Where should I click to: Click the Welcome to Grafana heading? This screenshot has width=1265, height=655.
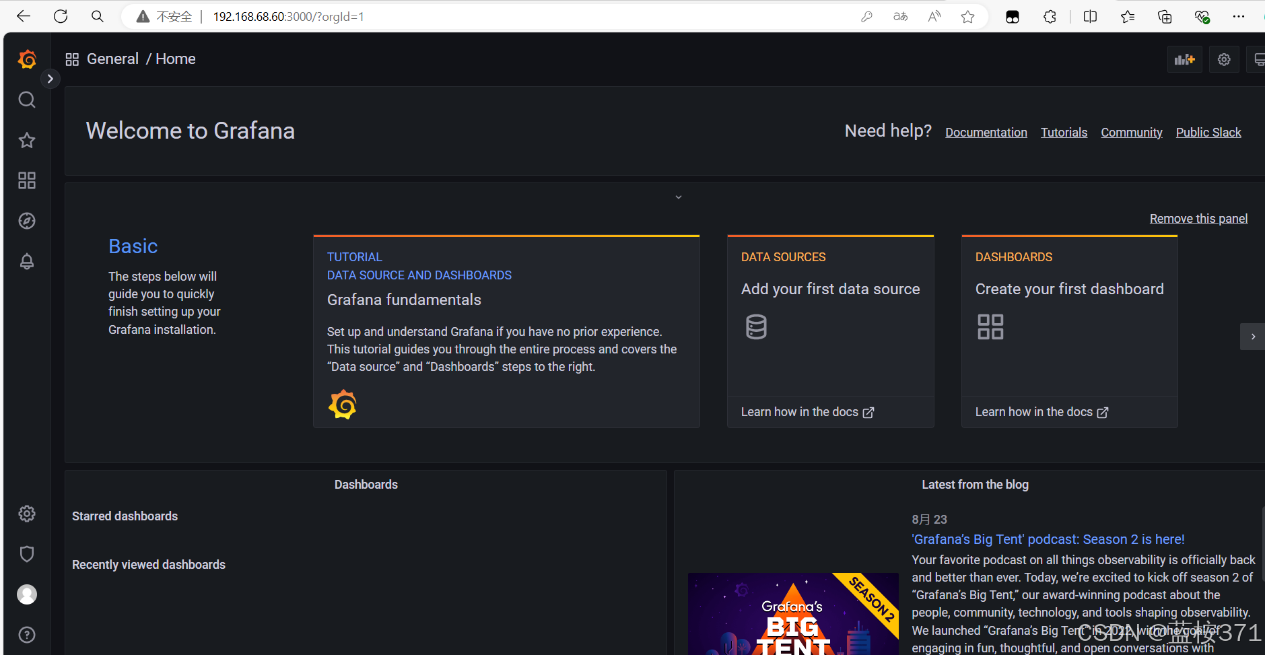(x=191, y=131)
